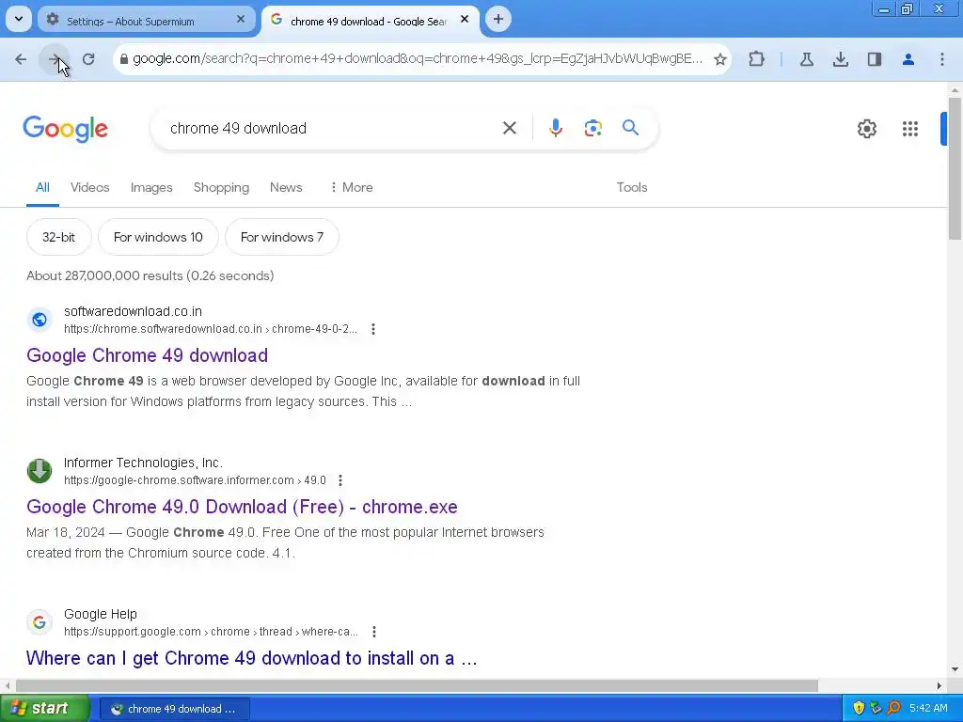963x722 pixels.
Task: Open the Tools search options
Action: pyautogui.click(x=631, y=187)
